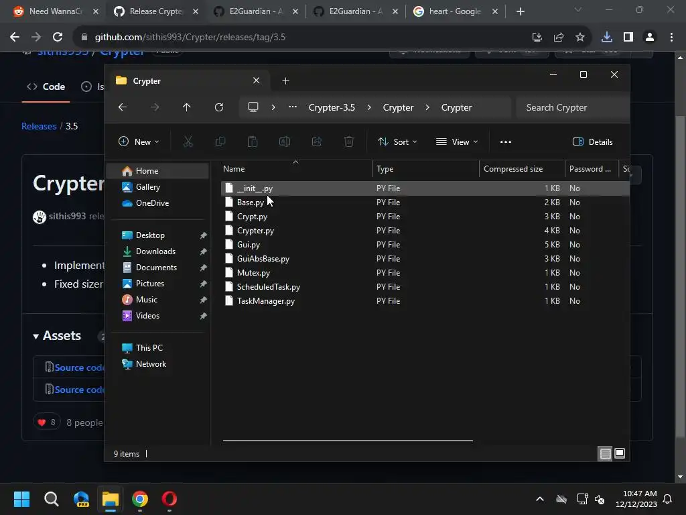Open Opera browser from taskbar
Image resolution: width=686 pixels, height=515 pixels.
pyautogui.click(x=169, y=499)
